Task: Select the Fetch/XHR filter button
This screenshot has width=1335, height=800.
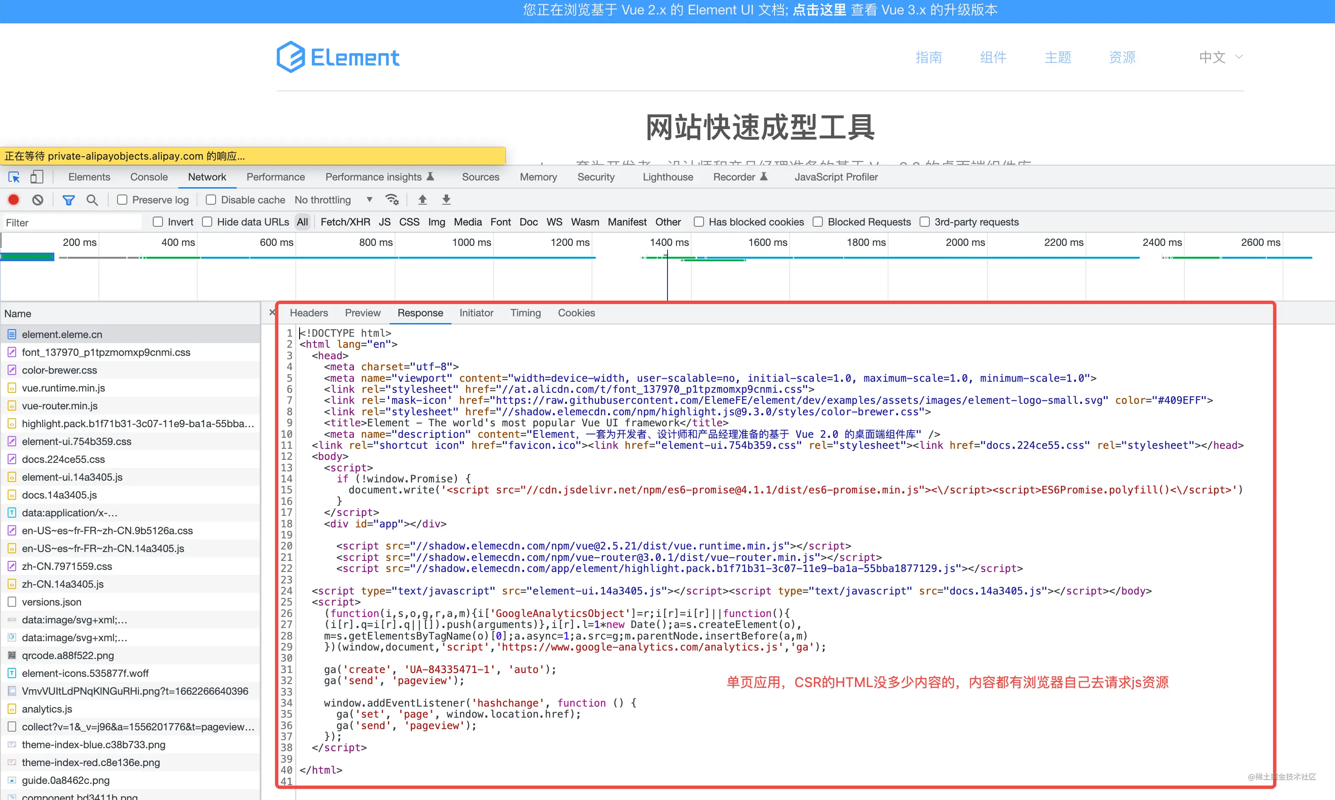Action: point(345,222)
